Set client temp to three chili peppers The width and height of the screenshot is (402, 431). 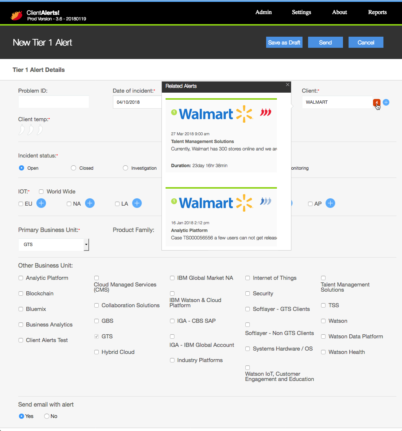(x=40, y=130)
